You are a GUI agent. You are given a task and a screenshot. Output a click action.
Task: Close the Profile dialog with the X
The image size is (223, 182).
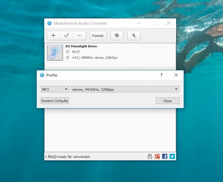point(176,75)
